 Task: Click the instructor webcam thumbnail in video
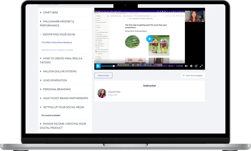(195, 16)
